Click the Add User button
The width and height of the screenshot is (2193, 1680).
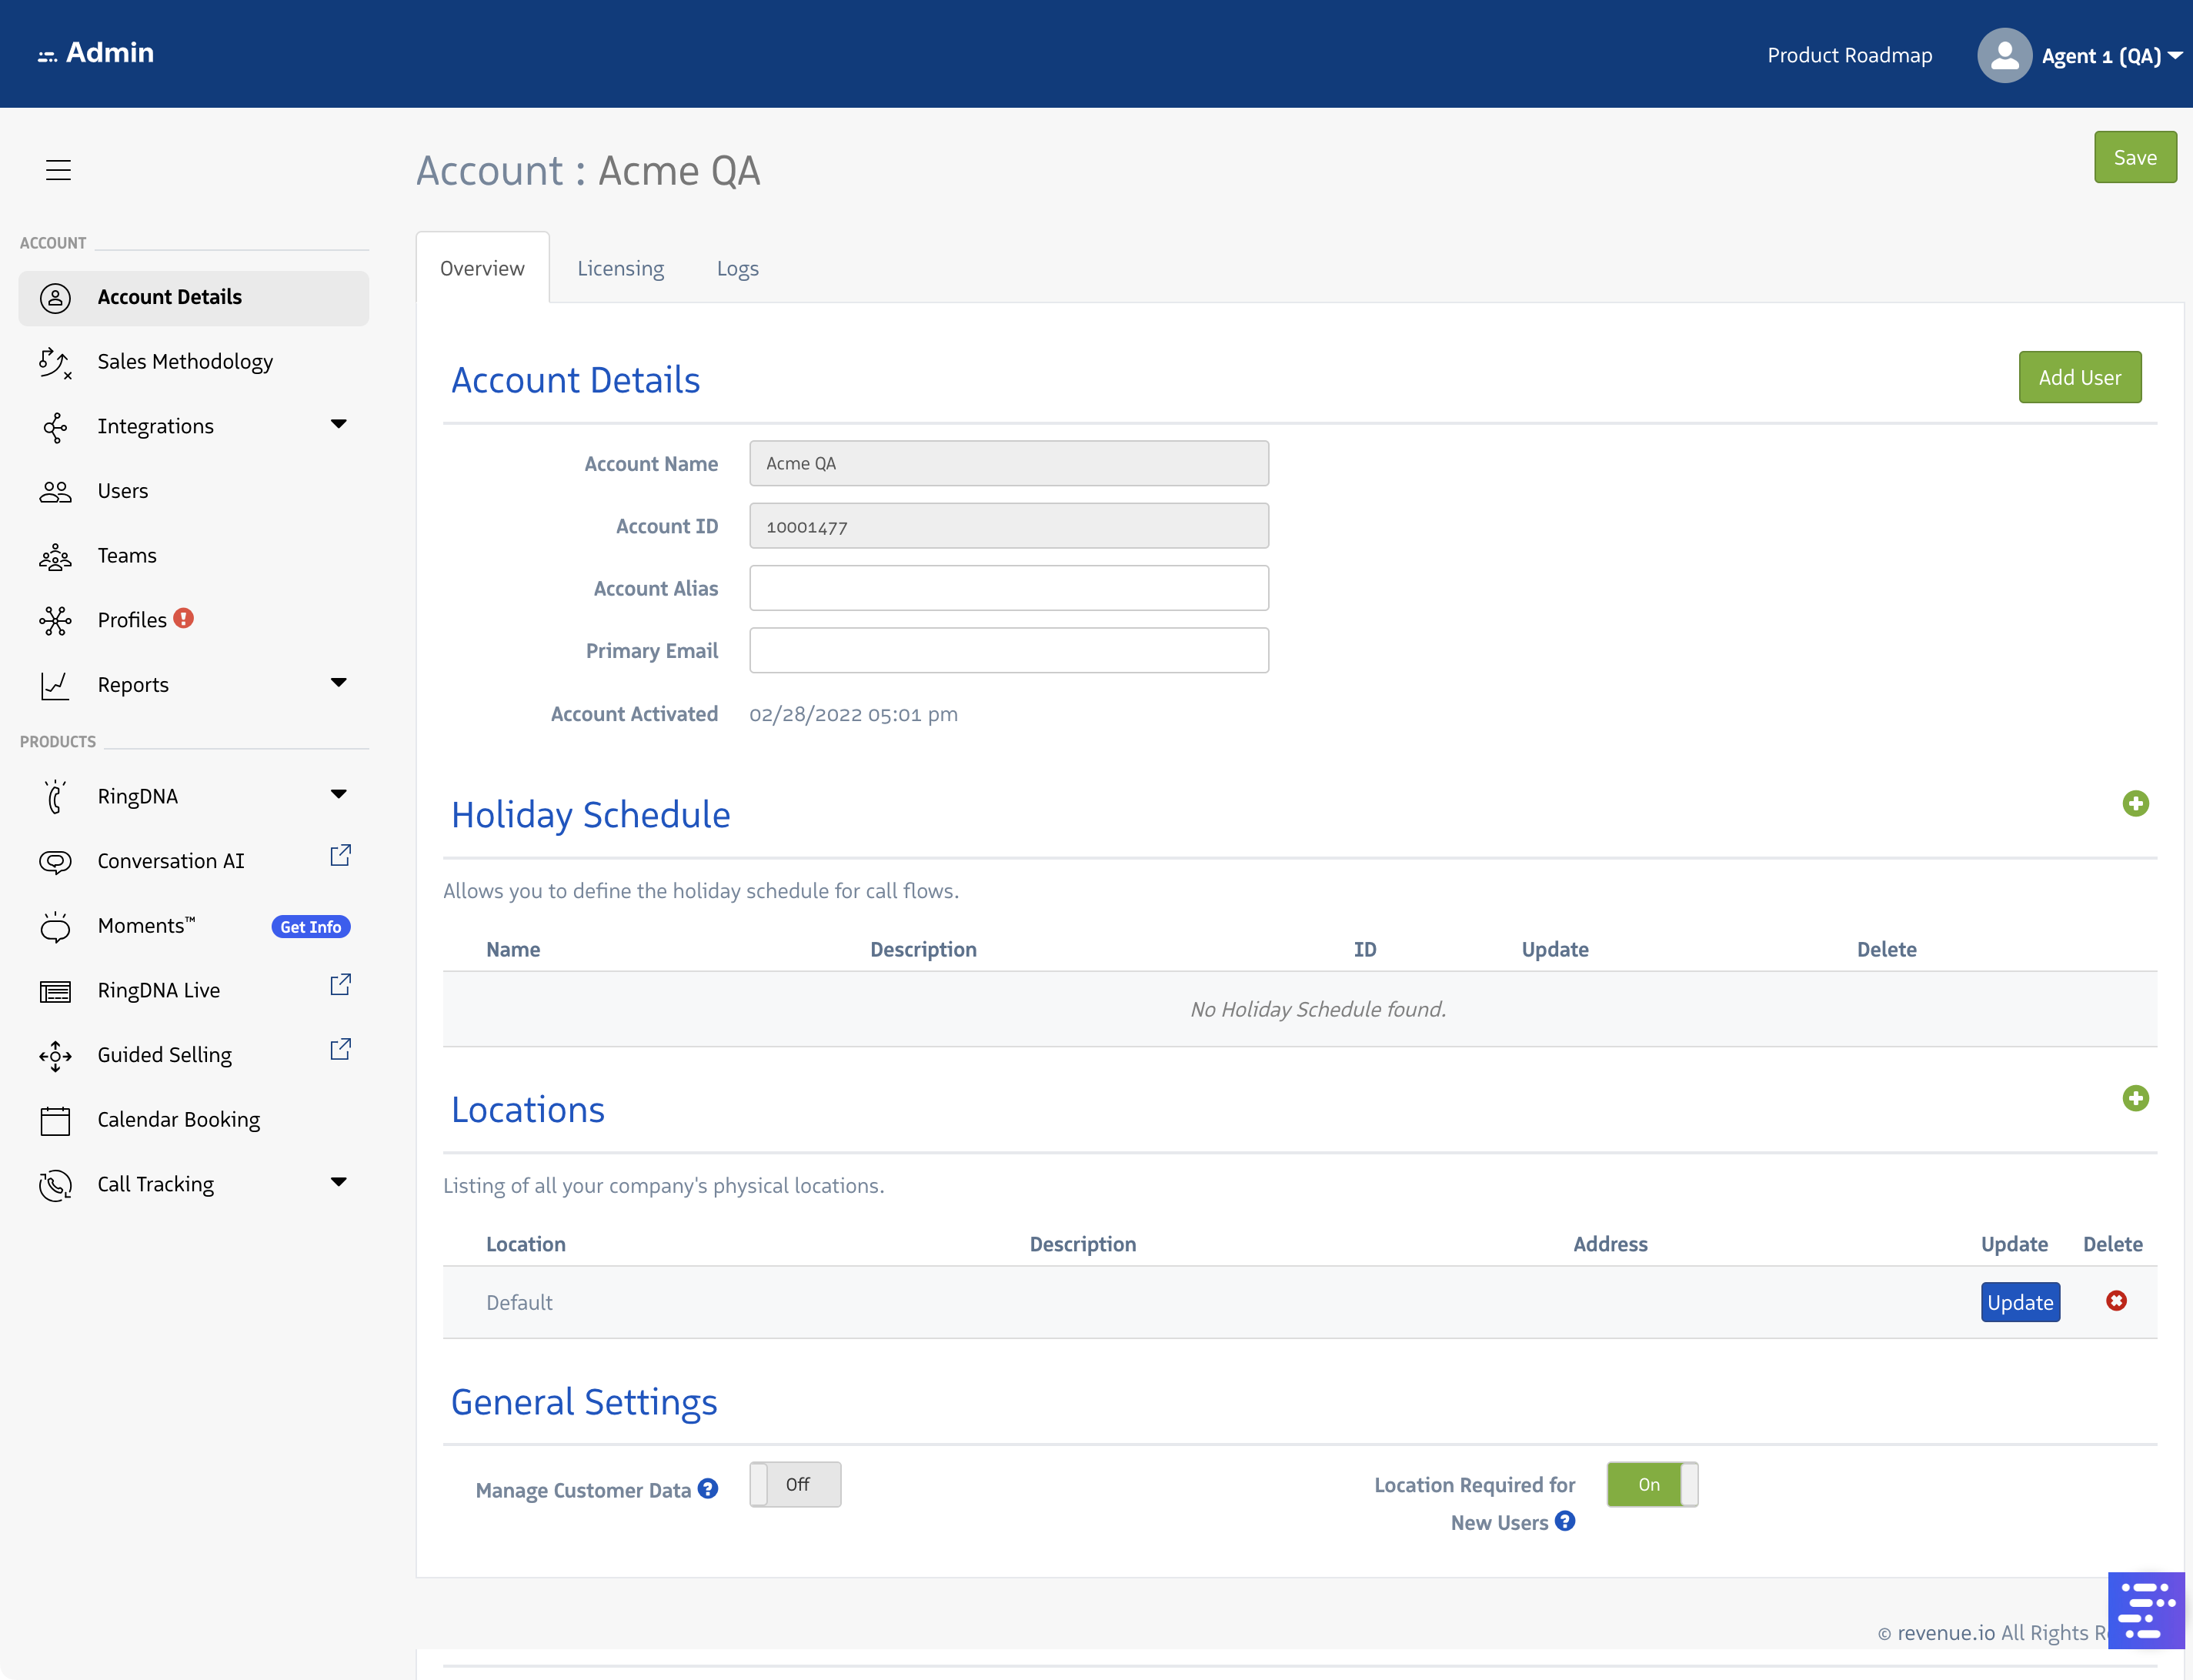(2079, 377)
